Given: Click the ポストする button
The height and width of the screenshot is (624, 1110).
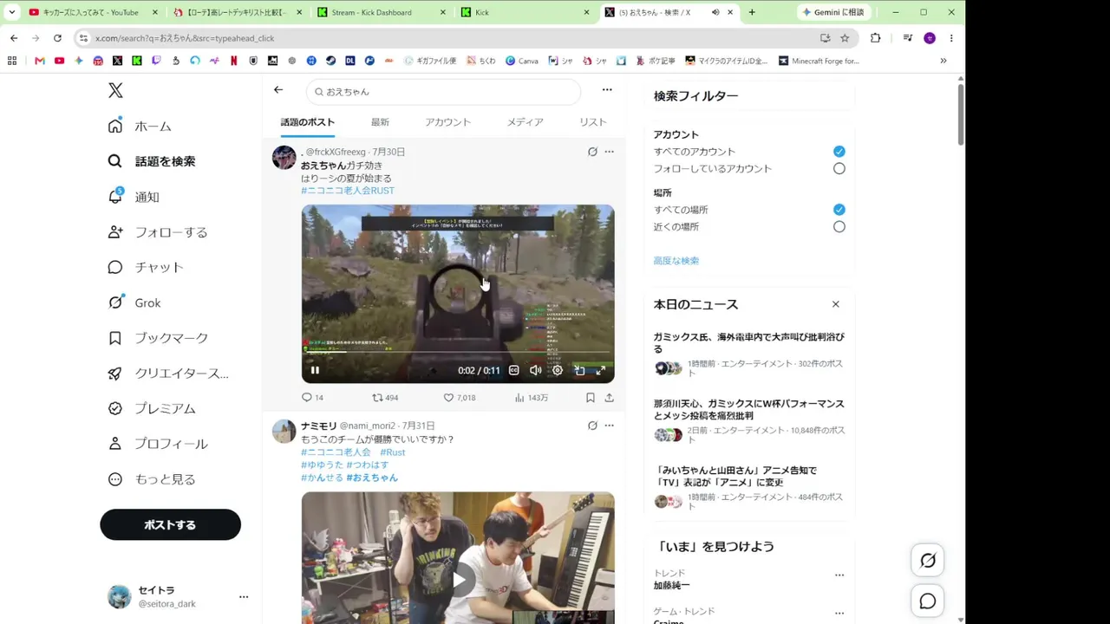Looking at the screenshot, I should 170,524.
